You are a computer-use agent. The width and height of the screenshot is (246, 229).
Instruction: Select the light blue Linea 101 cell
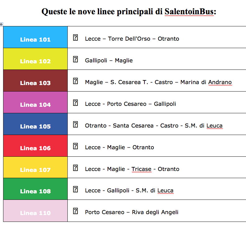pos(35,37)
